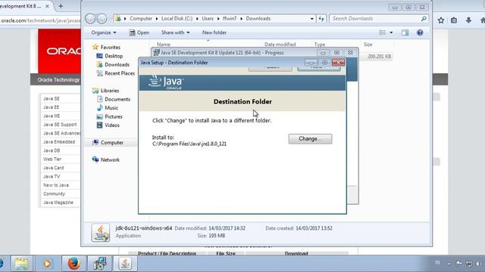Open a new browser tab with plus
This screenshot has height=272, width=485.
pyautogui.click(x=61, y=6)
